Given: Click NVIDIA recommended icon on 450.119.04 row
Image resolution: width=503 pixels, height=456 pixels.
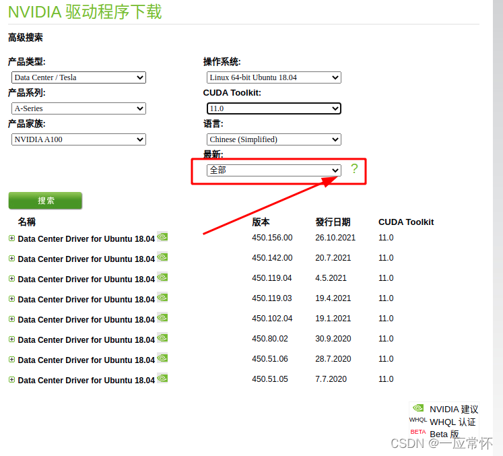Looking at the screenshot, I should coord(162,277).
